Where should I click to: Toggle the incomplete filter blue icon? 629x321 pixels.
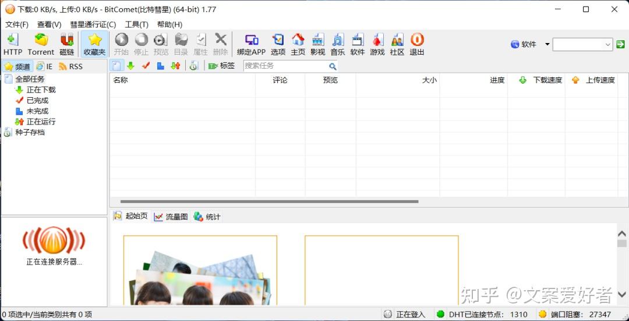pos(161,66)
